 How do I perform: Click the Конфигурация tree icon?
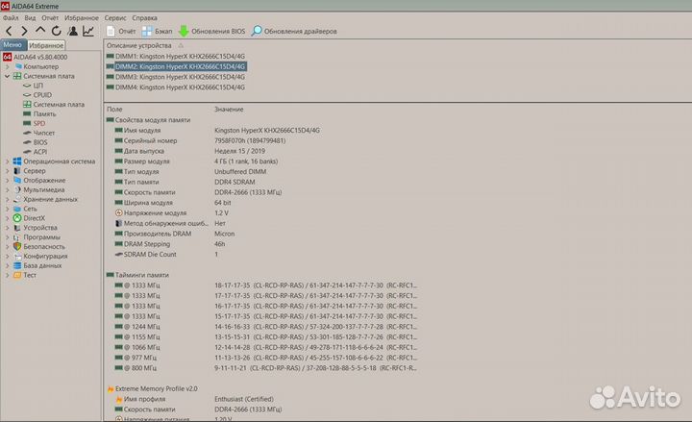[17, 256]
